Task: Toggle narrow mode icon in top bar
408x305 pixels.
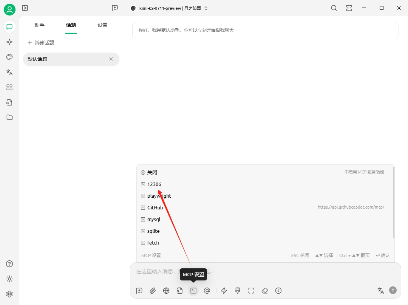Action: [349, 8]
